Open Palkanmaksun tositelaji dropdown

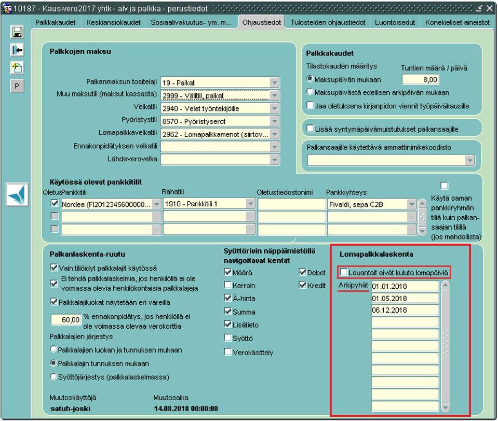[274, 83]
